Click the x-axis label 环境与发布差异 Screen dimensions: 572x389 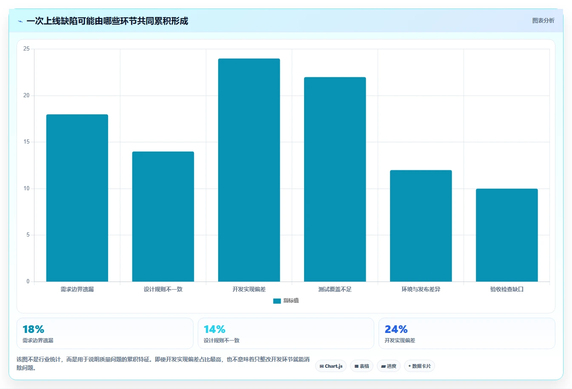pyautogui.click(x=421, y=289)
